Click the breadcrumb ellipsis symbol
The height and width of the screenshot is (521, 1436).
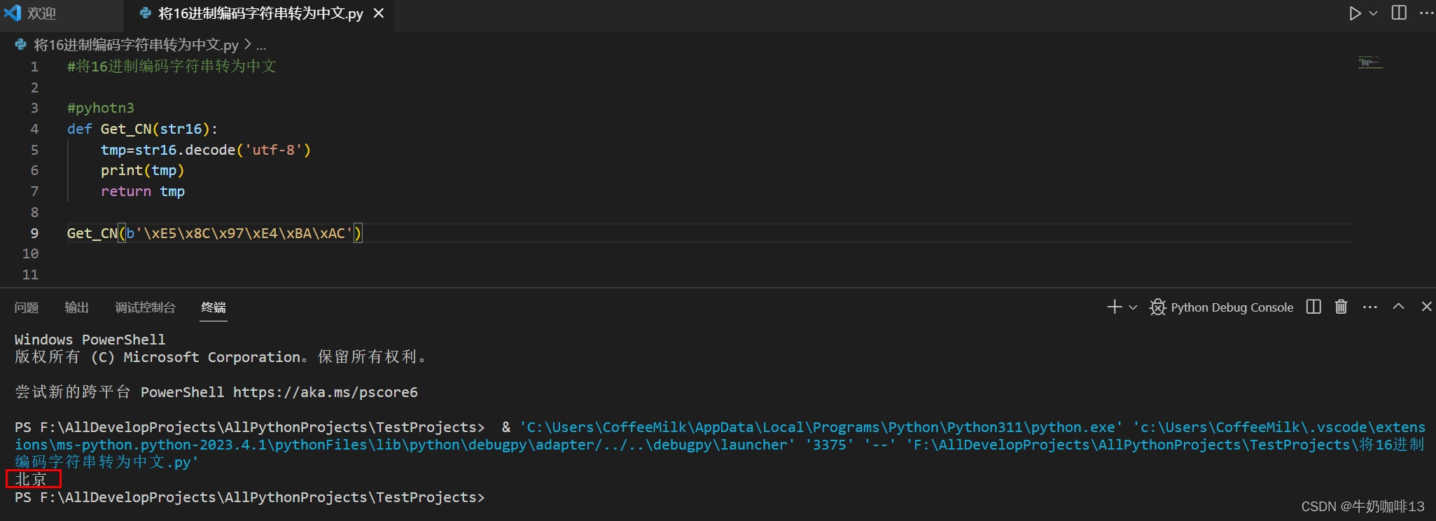(261, 46)
